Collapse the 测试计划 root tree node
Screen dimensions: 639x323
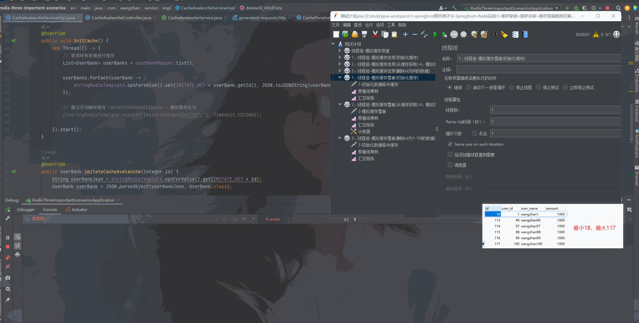333,44
